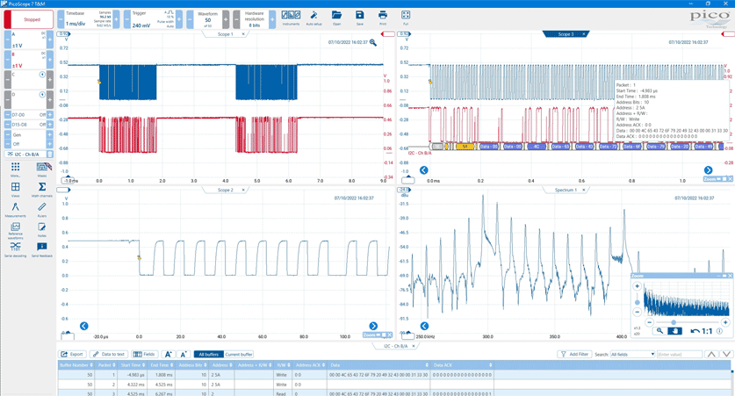Screen dimensions: 735x396
Task: Open the Rulers tool
Action: click(41, 209)
